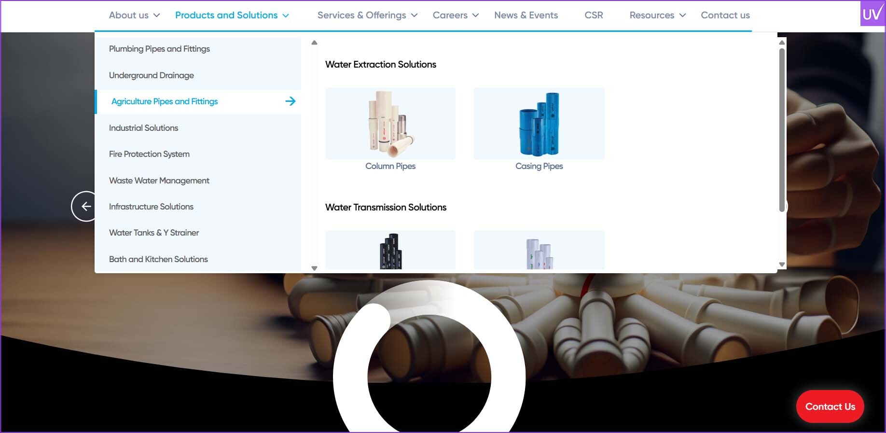The width and height of the screenshot is (886, 433).
Task: Open the Contact us nav link
Action: click(725, 15)
